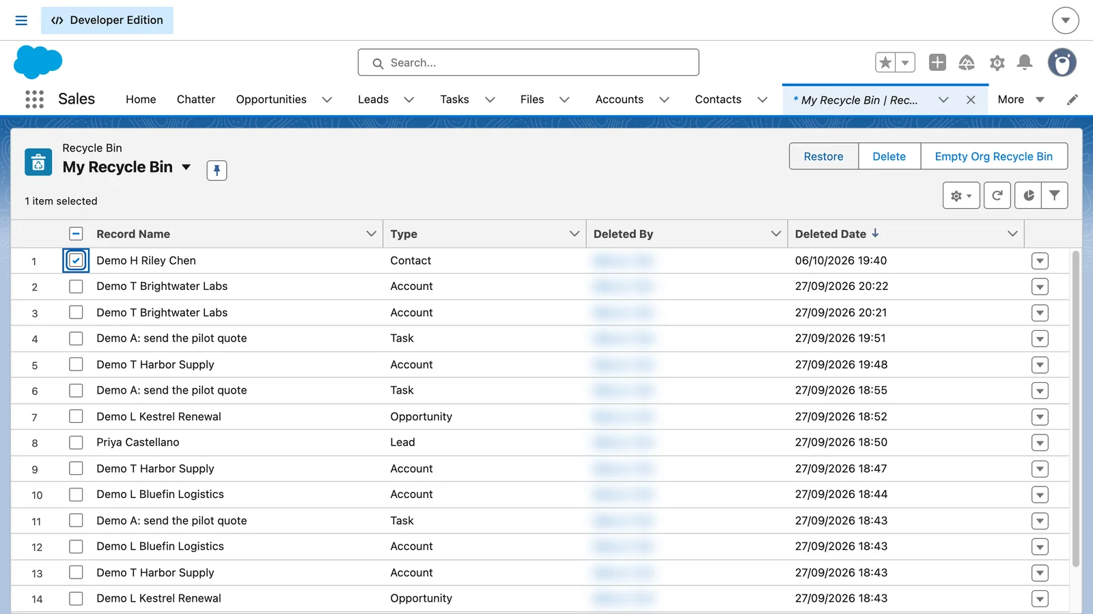This screenshot has width=1093, height=614.
Task: Open the Setup gear icon
Action: [997, 63]
